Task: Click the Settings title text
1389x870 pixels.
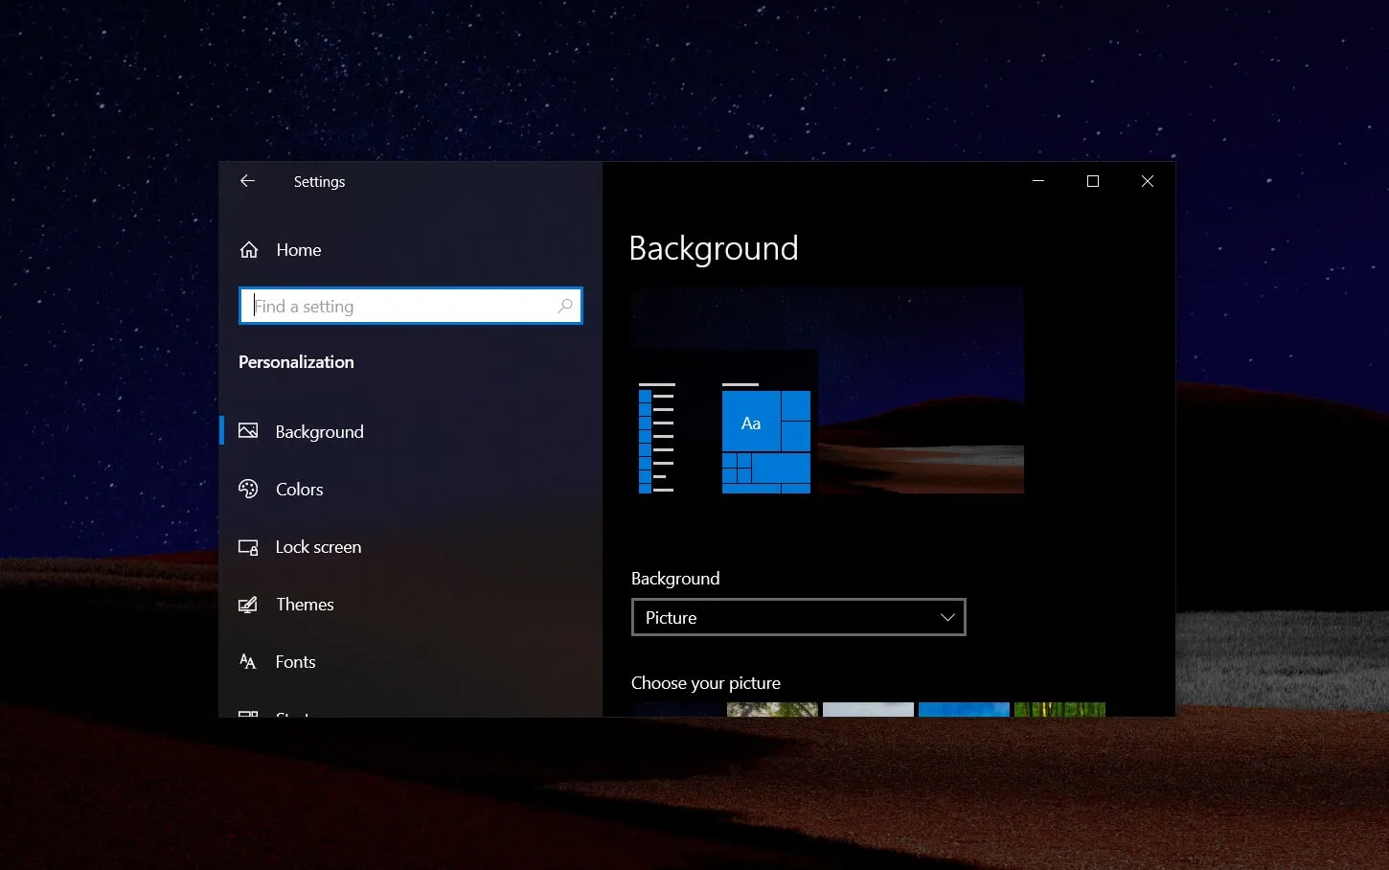Action: point(319,182)
